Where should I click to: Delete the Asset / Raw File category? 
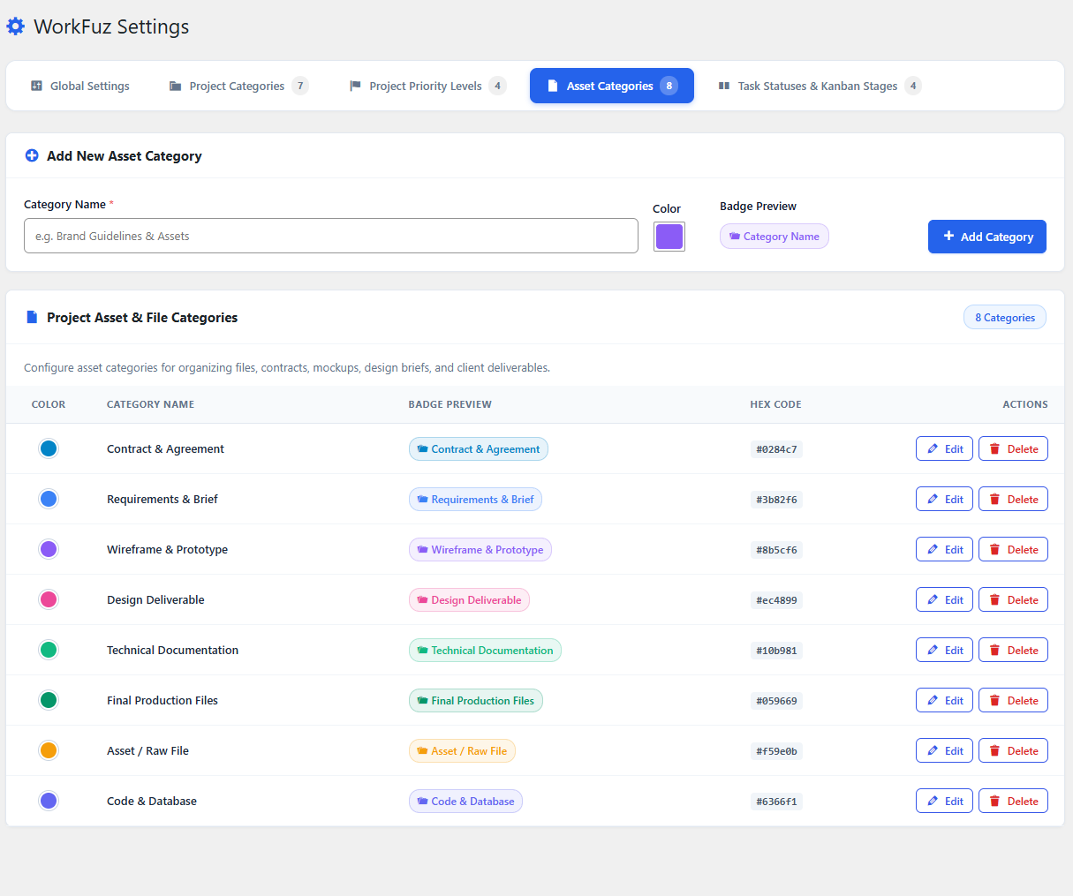coord(1013,750)
